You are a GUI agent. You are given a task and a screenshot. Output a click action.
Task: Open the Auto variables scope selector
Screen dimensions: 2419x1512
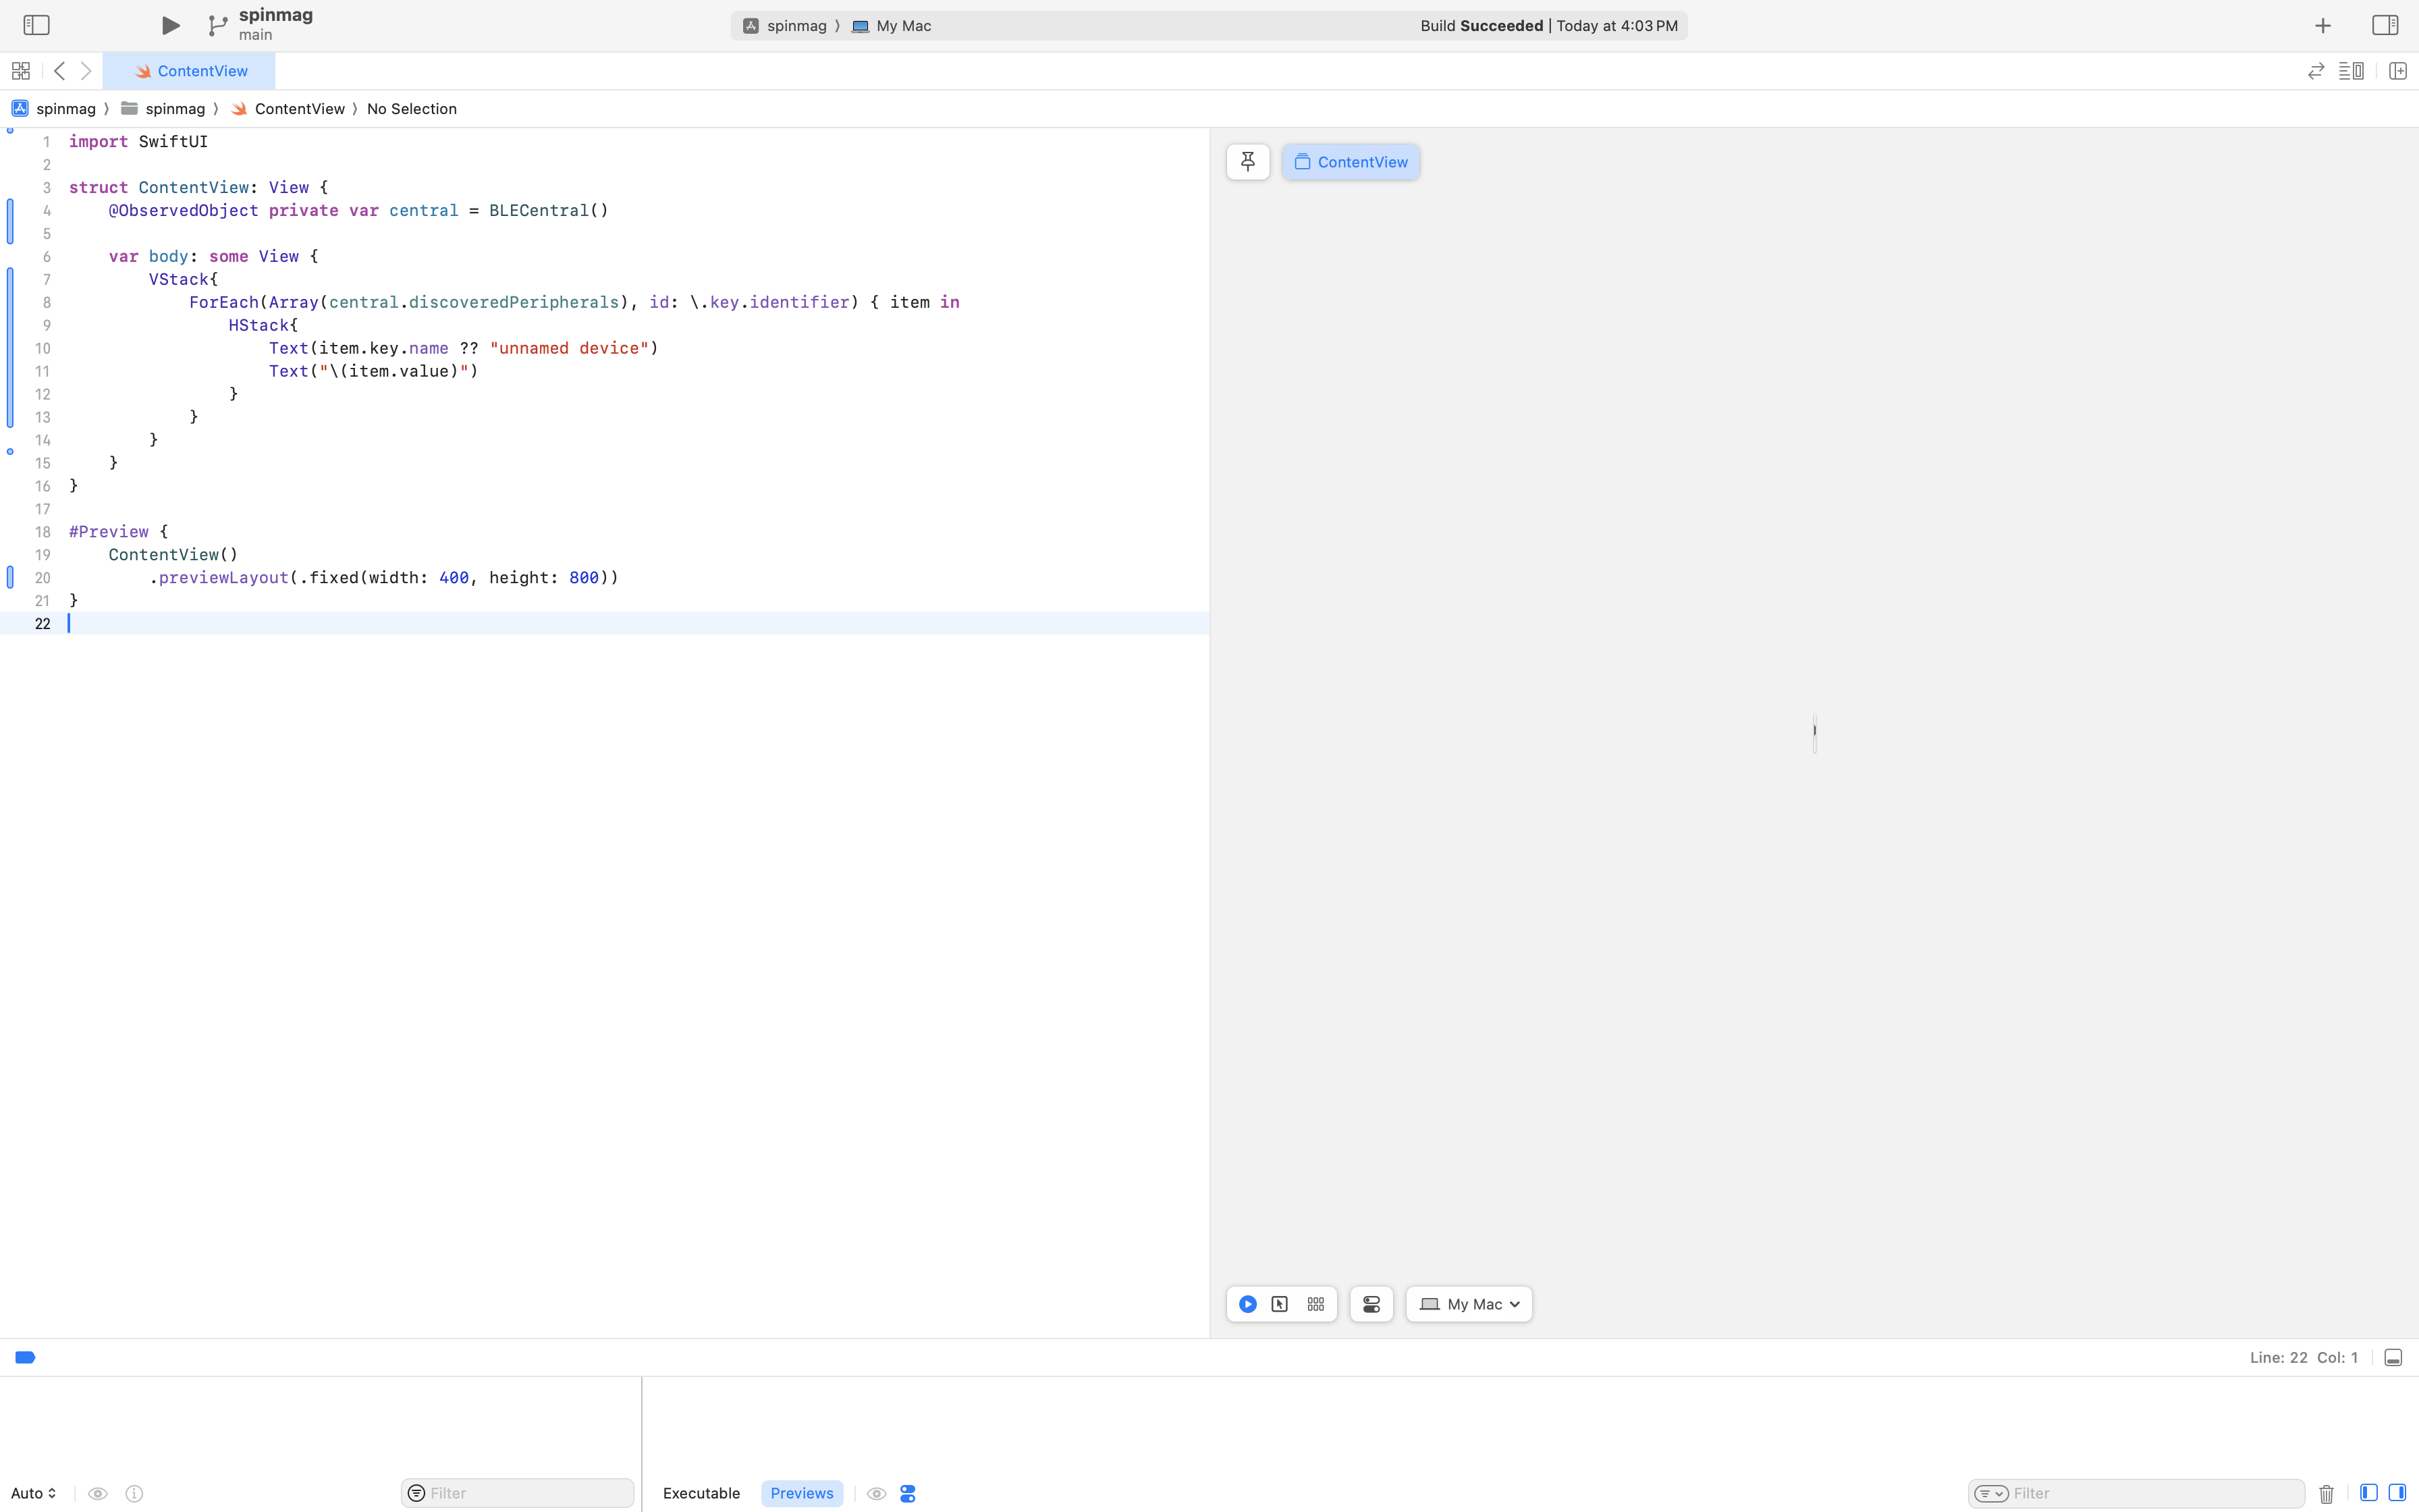point(34,1493)
